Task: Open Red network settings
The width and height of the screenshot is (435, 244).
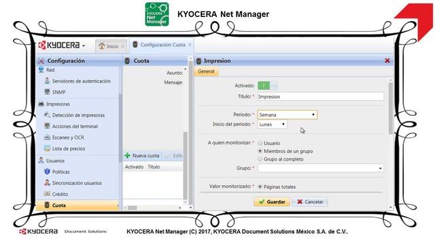Action: 50,70
